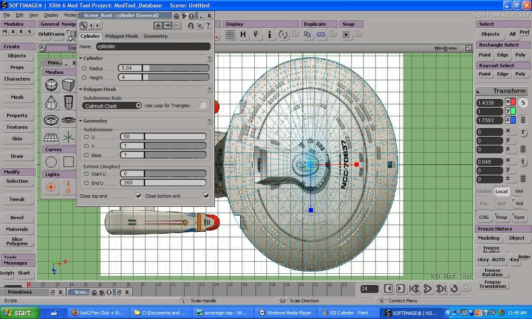The width and height of the screenshot is (532, 319).
Task: Click the Display grid icon
Action: (x=230, y=35)
